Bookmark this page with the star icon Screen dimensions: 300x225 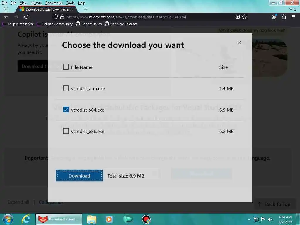point(244,17)
